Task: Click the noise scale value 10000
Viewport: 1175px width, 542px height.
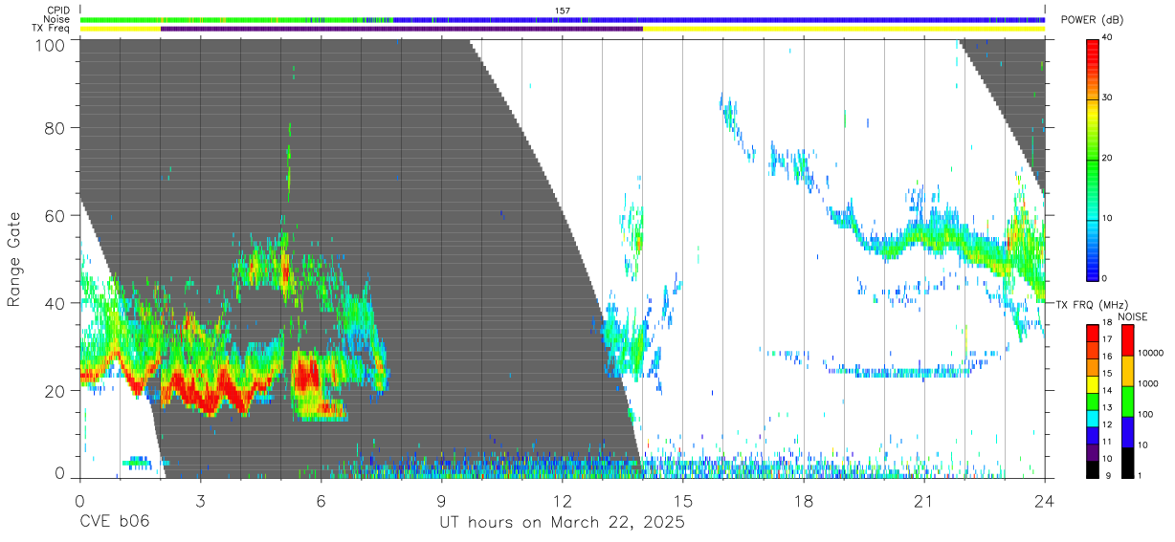Action: pos(1150,353)
